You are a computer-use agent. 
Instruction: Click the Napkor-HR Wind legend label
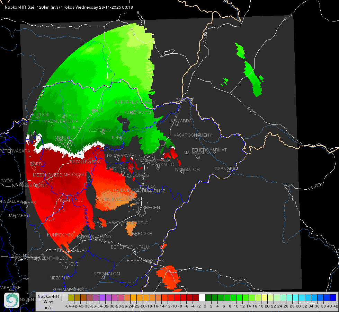pos(48,302)
